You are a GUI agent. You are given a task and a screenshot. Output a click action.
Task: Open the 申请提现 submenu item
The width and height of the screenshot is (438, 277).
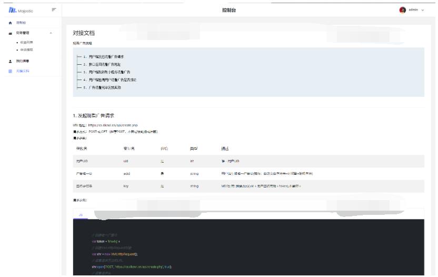pyautogui.click(x=24, y=50)
